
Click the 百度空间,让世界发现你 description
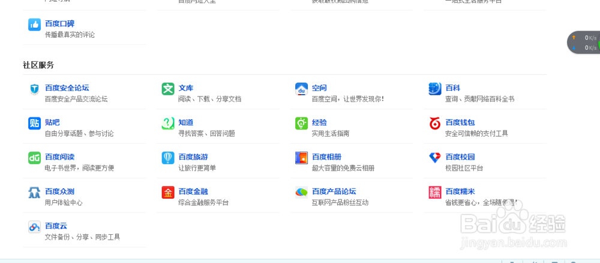[348, 99]
